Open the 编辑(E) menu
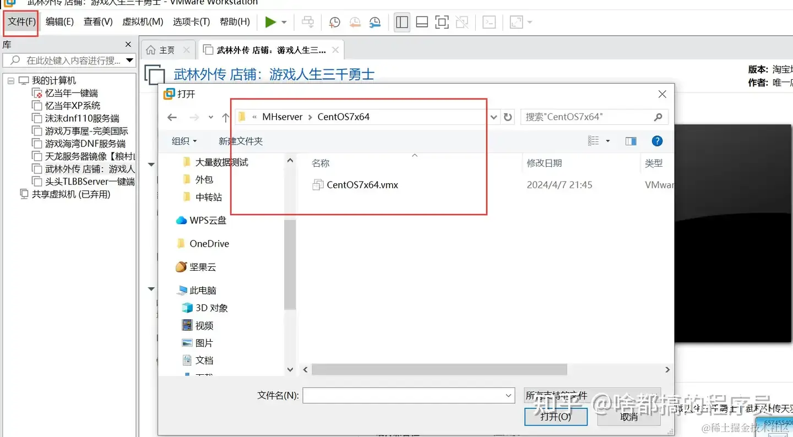The image size is (793, 437). point(59,22)
